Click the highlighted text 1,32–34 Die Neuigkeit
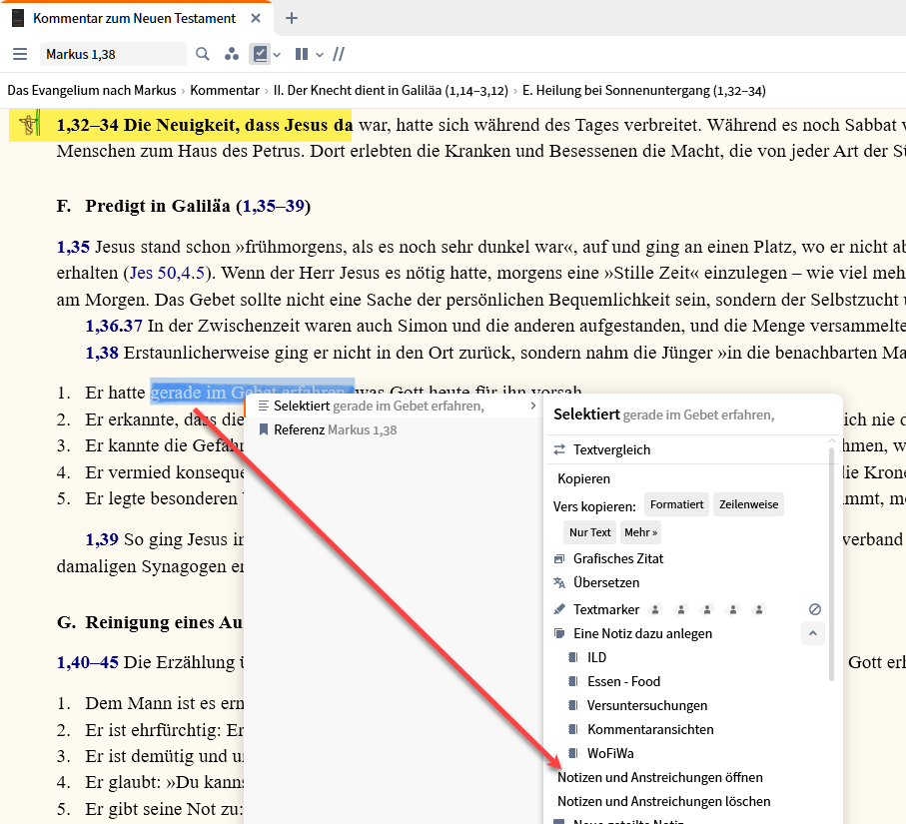Screen dimensions: 906x824 (204, 125)
